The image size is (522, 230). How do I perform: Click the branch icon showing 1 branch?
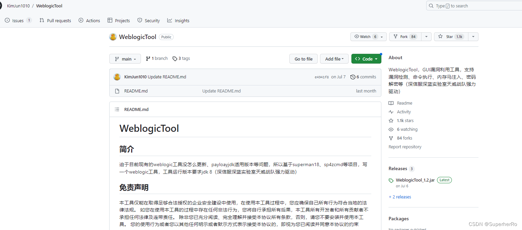[148, 58]
